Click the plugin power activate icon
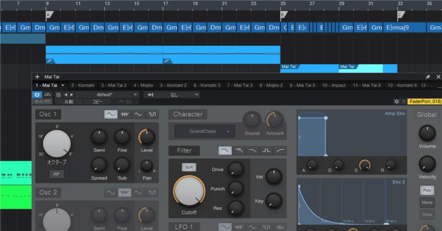This screenshot has width=442, height=231. click(x=37, y=94)
